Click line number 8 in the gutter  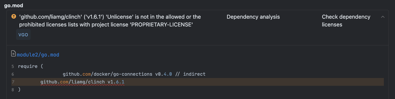(13, 90)
